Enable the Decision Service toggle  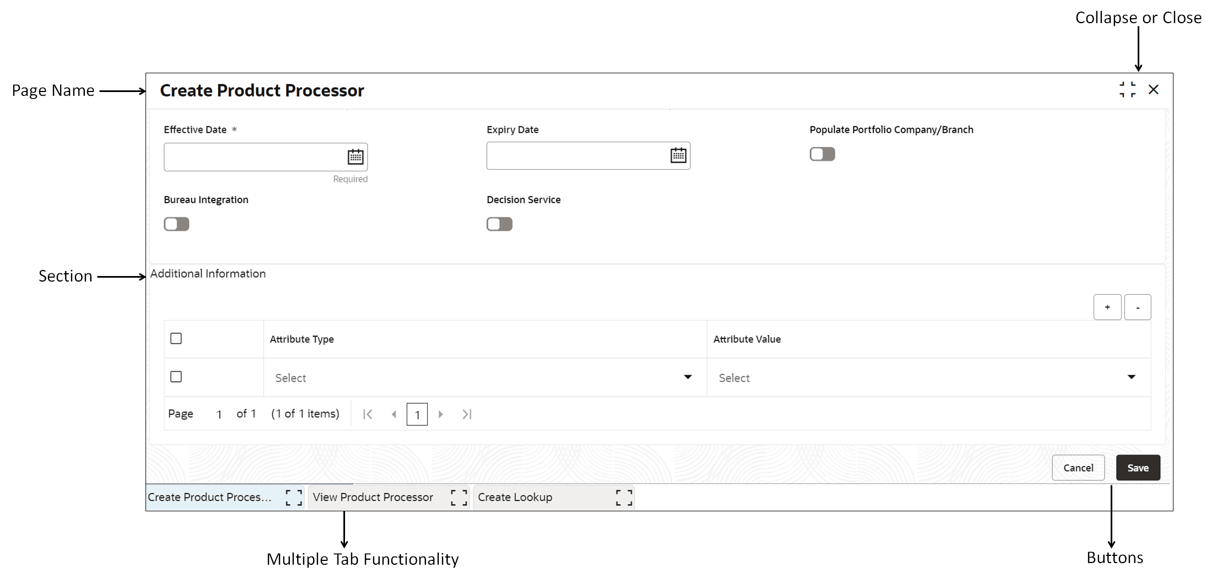pyautogui.click(x=499, y=224)
